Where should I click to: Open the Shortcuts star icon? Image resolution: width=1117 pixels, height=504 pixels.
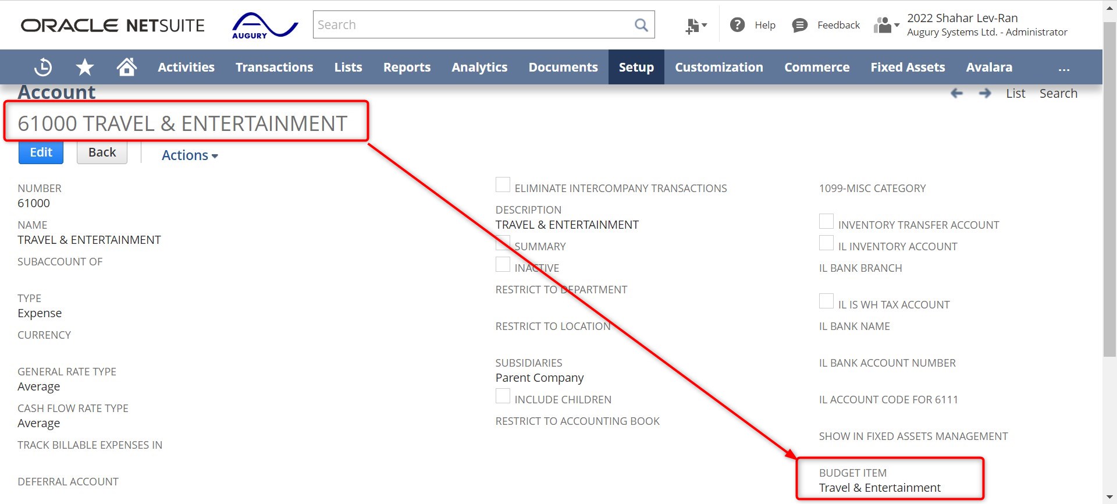[85, 68]
